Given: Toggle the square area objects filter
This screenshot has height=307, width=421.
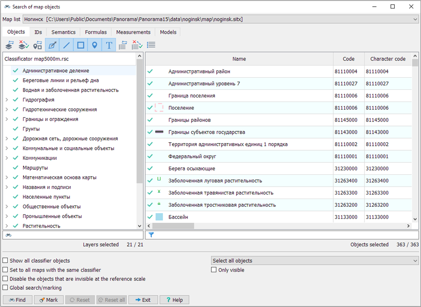Looking at the screenshot, I should pyautogui.click(x=80, y=45).
